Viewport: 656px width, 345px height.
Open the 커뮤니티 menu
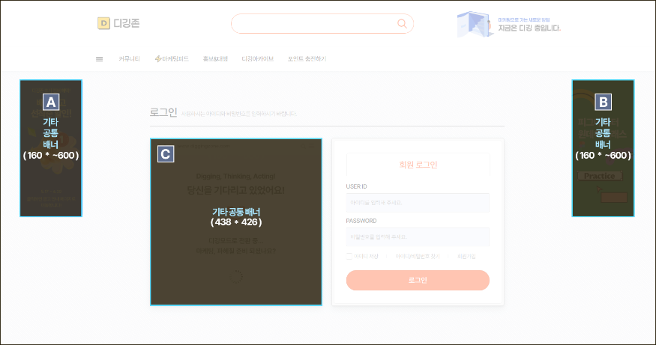point(129,59)
